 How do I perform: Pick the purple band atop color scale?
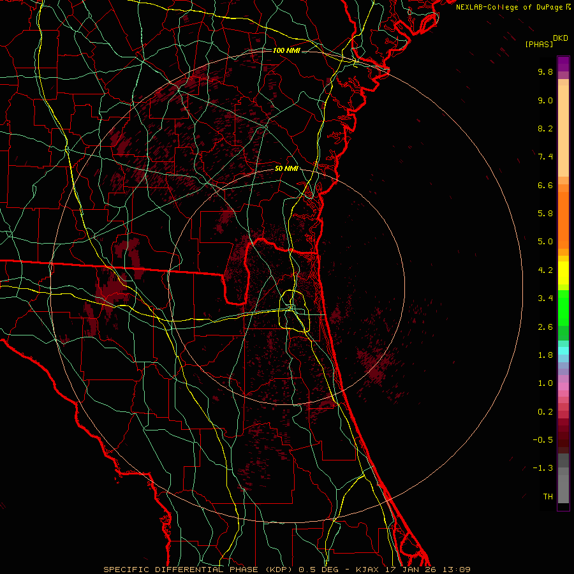(563, 64)
